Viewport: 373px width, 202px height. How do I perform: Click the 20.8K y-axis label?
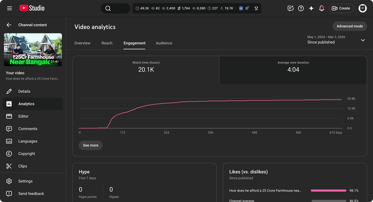point(351,99)
